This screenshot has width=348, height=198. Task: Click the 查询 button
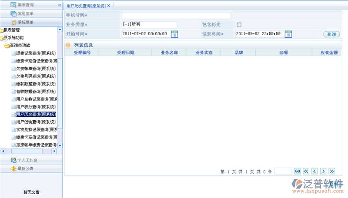[x=331, y=34]
